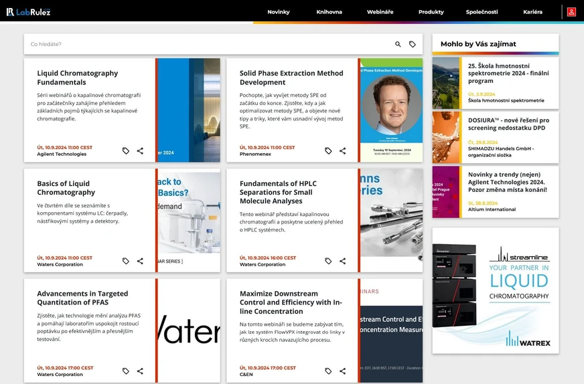Click tag icon on Fundamentals of HPLC card
584x384 pixels.
click(x=328, y=261)
